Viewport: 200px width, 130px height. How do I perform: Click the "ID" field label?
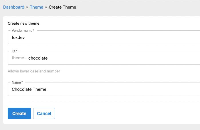pyautogui.click(x=13, y=51)
